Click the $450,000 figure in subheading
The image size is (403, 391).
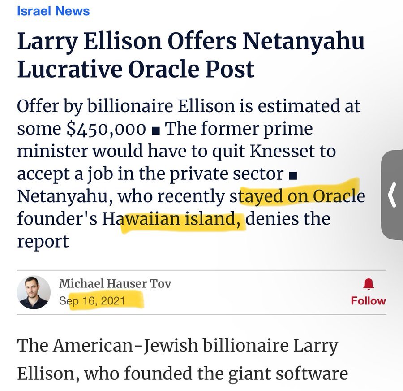(x=106, y=128)
